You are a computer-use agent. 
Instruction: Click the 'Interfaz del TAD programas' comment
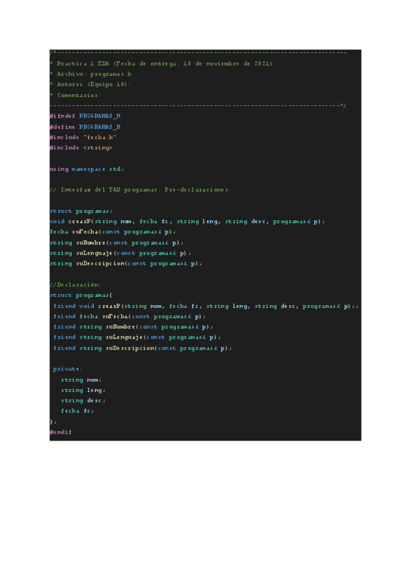(140, 189)
